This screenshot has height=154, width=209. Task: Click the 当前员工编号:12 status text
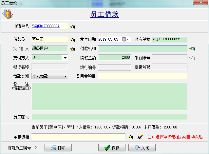(x=22, y=148)
